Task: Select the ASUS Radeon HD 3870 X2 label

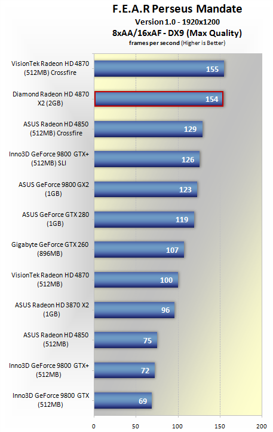Action: 52,310
